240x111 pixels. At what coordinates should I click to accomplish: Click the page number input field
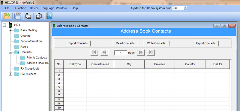pyautogui.click(x=121, y=53)
